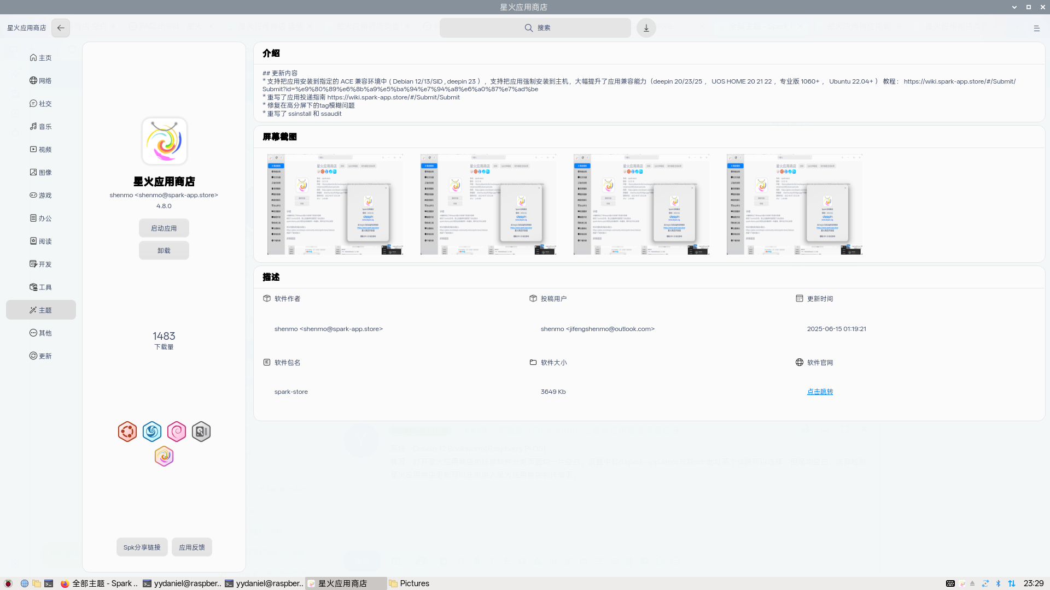The image size is (1050, 590).
Task: Open the fourth screenshot thumbnail
Action: pyautogui.click(x=795, y=204)
